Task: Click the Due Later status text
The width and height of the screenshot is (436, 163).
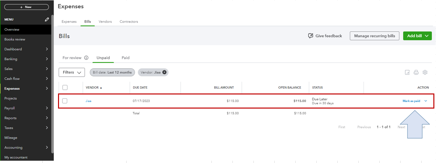Action: coord(320,99)
